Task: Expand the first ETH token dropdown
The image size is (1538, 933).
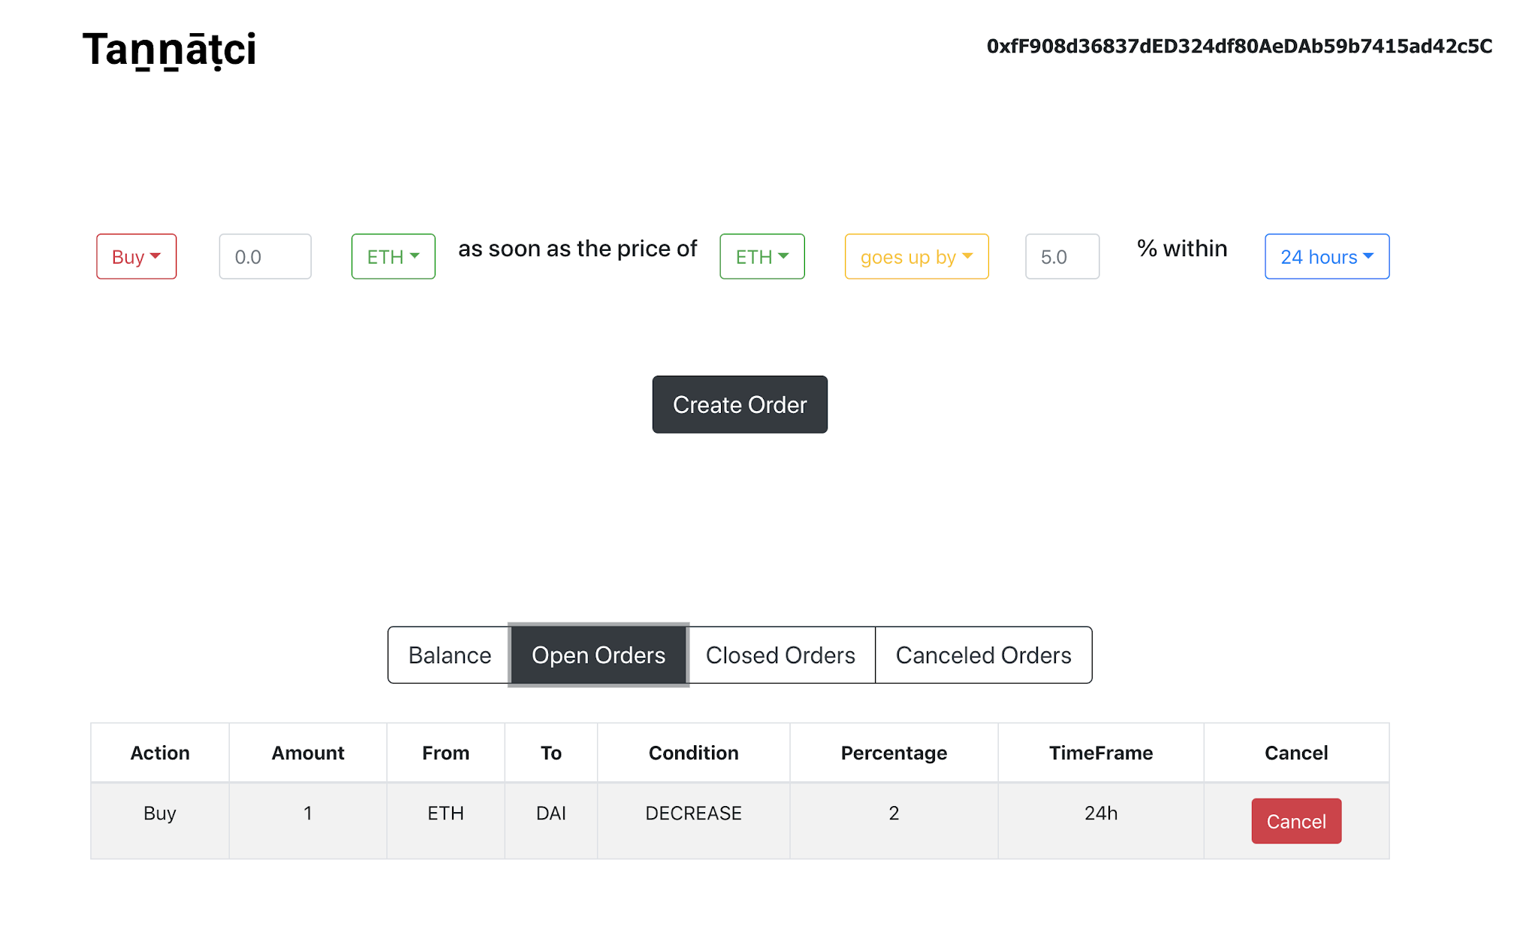Action: [x=393, y=257]
